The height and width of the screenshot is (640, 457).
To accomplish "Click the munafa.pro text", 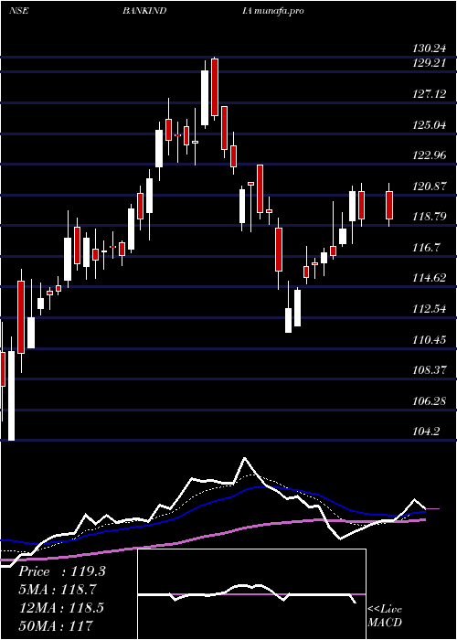I will (279, 11).
